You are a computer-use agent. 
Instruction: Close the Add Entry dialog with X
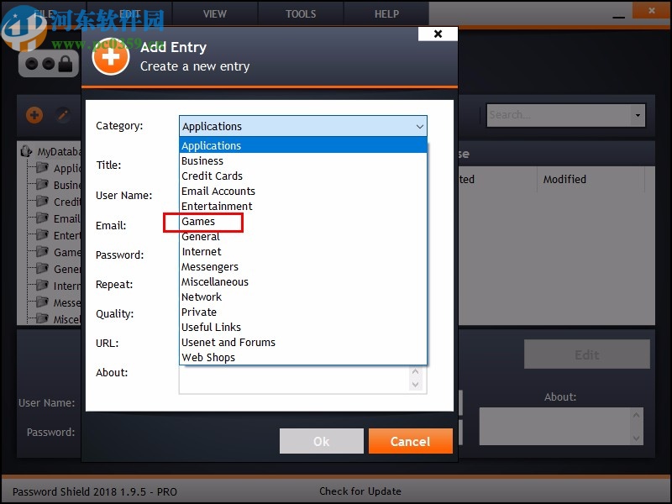pyautogui.click(x=438, y=34)
